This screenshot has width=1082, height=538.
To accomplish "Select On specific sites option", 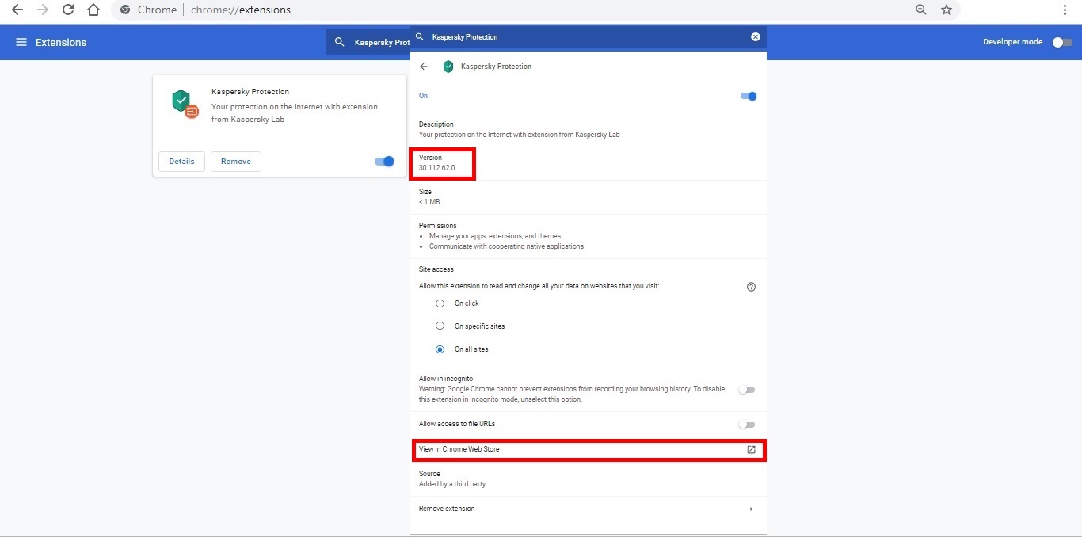I will 440,326.
